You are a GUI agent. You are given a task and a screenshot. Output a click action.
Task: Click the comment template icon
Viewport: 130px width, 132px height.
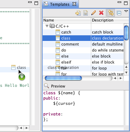(x=58, y=44)
